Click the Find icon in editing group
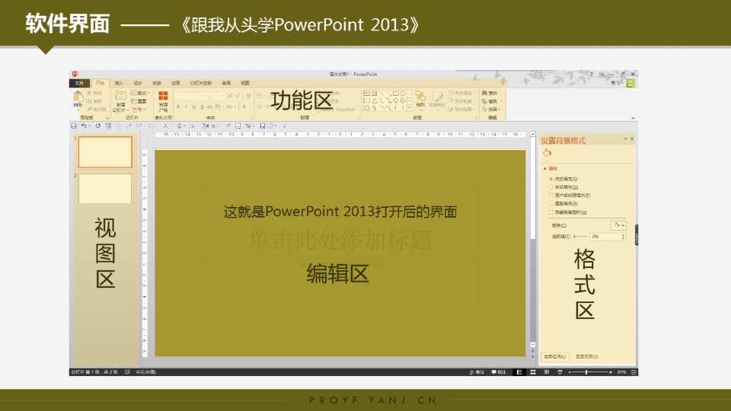731x411 pixels. (x=492, y=93)
